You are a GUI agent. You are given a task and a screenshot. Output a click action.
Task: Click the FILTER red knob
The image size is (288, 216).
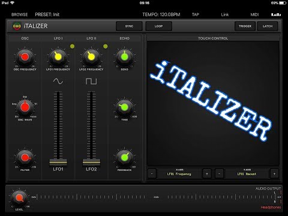tap(25, 158)
